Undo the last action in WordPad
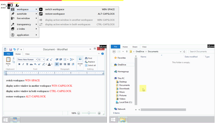The height and width of the screenshot is (125, 217). coord(14,49)
